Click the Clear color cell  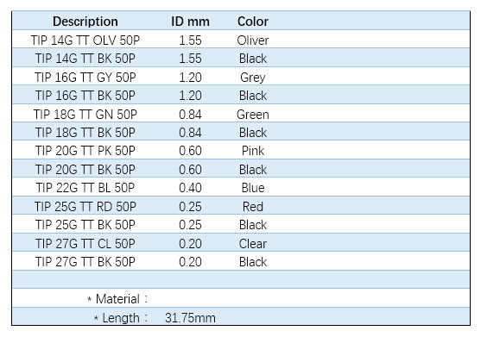point(253,244)
